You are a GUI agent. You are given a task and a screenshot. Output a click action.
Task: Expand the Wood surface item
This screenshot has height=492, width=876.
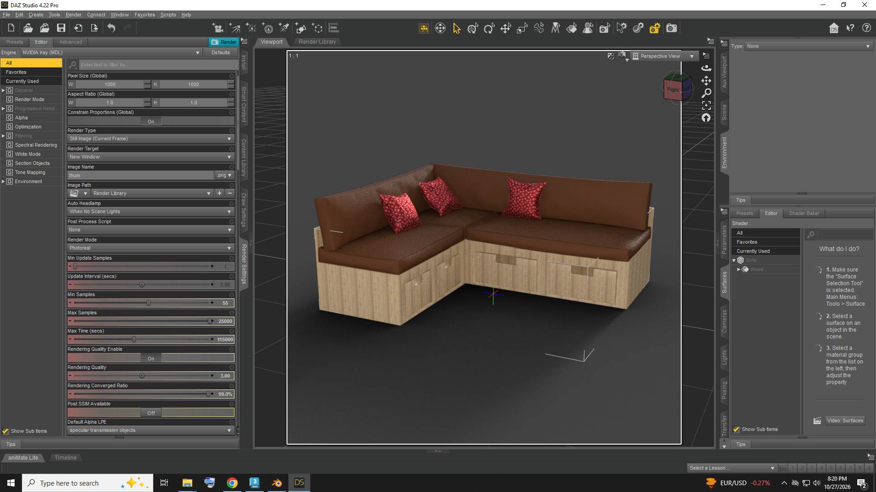click(x=739, y=270)
